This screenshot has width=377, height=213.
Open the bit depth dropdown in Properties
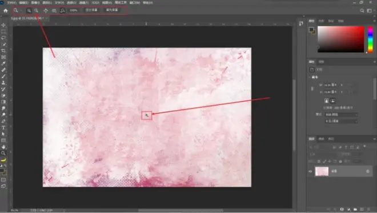click(x=342, y=121)
